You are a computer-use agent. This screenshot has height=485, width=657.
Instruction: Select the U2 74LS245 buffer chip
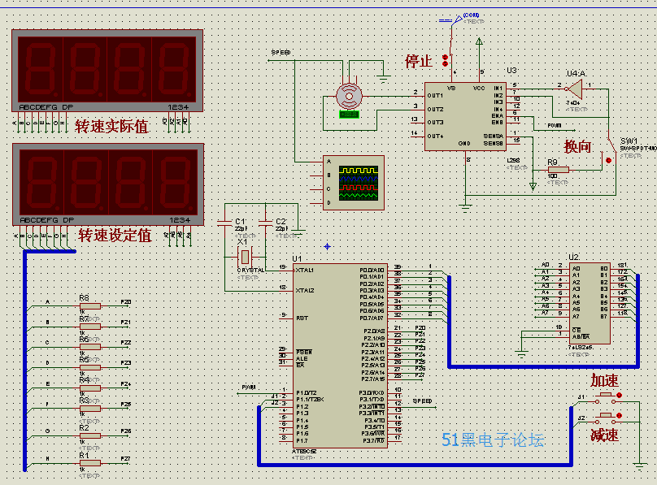point(590,303)
